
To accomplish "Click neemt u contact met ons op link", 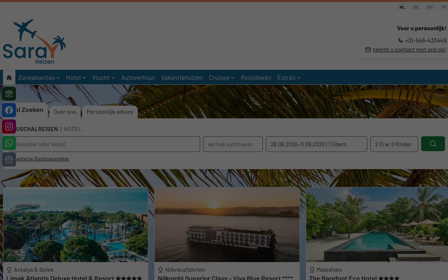I will coord(410,49).
